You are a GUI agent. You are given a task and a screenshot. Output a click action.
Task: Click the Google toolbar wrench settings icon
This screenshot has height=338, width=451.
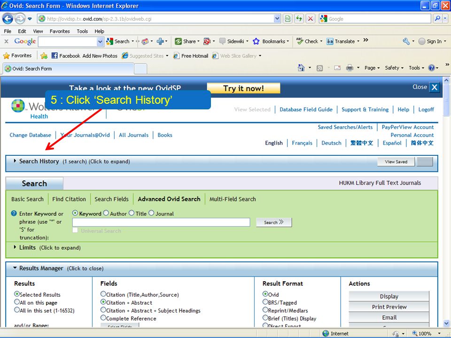(406, 41)
